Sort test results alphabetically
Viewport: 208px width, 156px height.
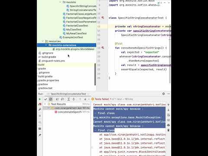tap(57, 99)
